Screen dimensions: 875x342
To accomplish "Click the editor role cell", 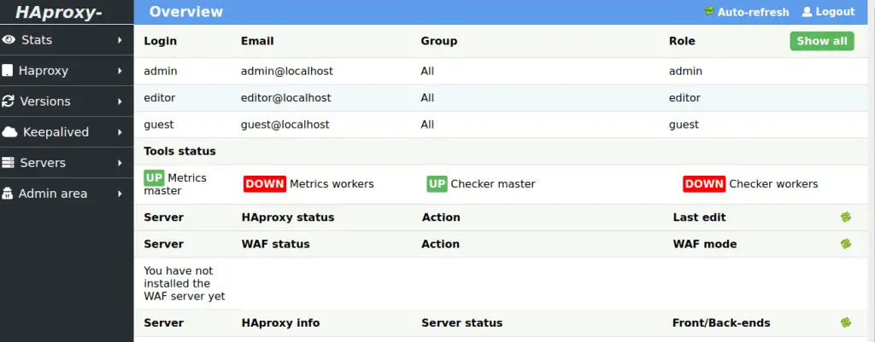I will click(x=684, y=98).
